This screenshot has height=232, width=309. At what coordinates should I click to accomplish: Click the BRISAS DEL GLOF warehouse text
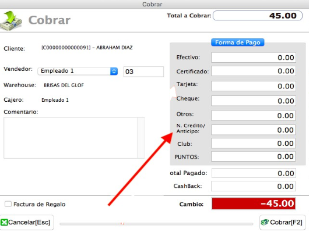tap(64, 85)
